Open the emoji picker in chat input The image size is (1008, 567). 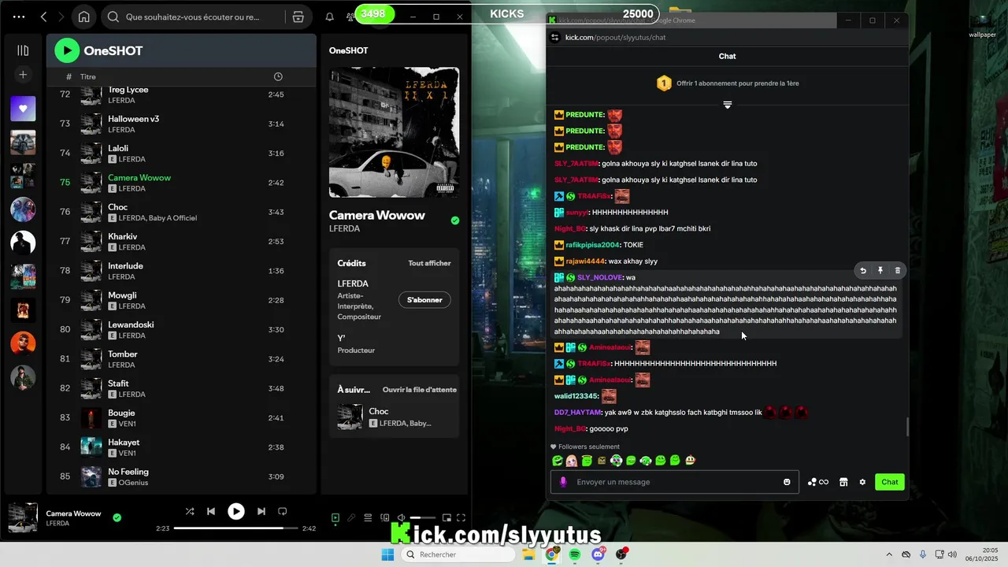pos(787,482)
